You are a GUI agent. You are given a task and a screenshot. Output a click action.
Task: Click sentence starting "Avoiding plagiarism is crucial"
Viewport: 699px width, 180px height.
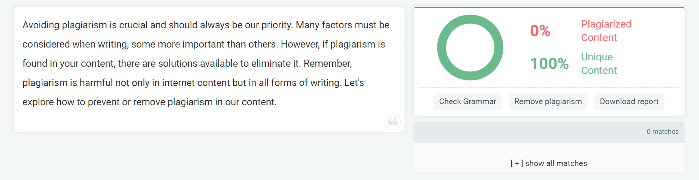tap(158, 25)
